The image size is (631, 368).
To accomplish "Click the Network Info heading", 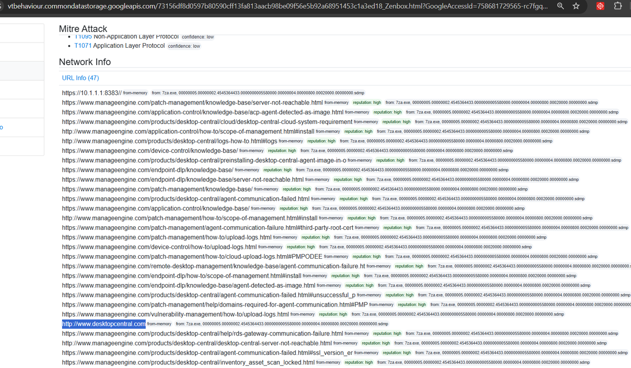I will coord(85,62).
